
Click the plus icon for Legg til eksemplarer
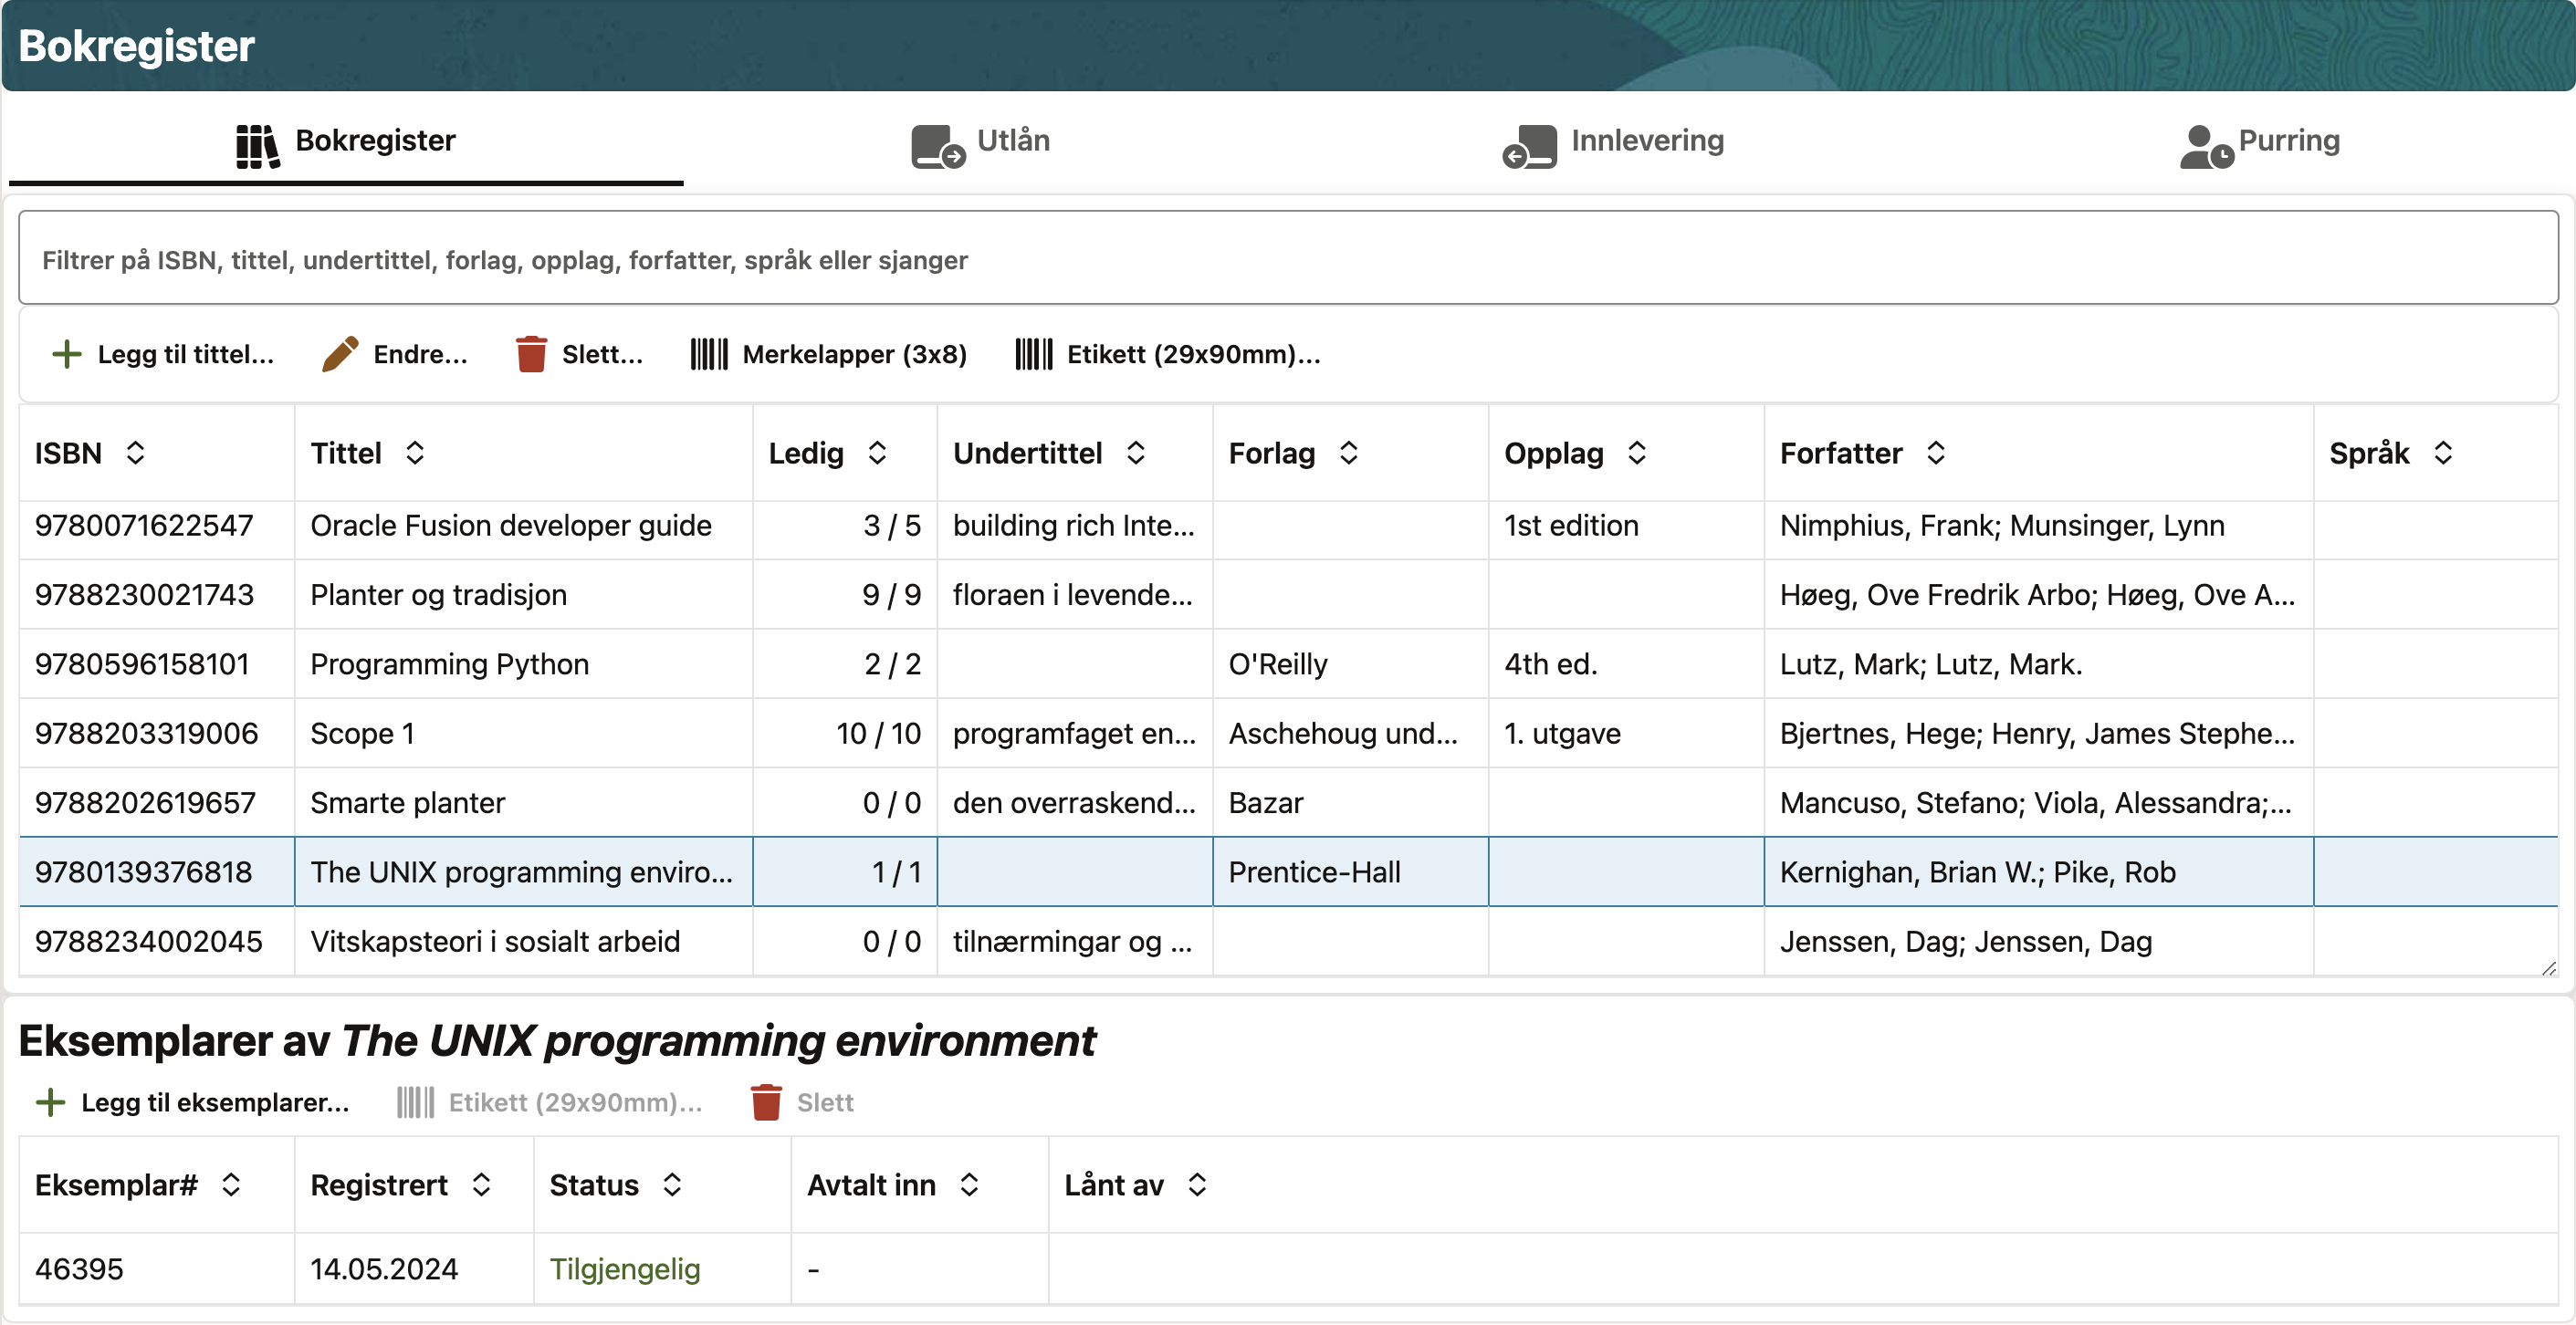click(x=50, y=1102)
